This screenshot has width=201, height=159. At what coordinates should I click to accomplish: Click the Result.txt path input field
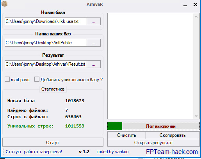coord(46,64)
